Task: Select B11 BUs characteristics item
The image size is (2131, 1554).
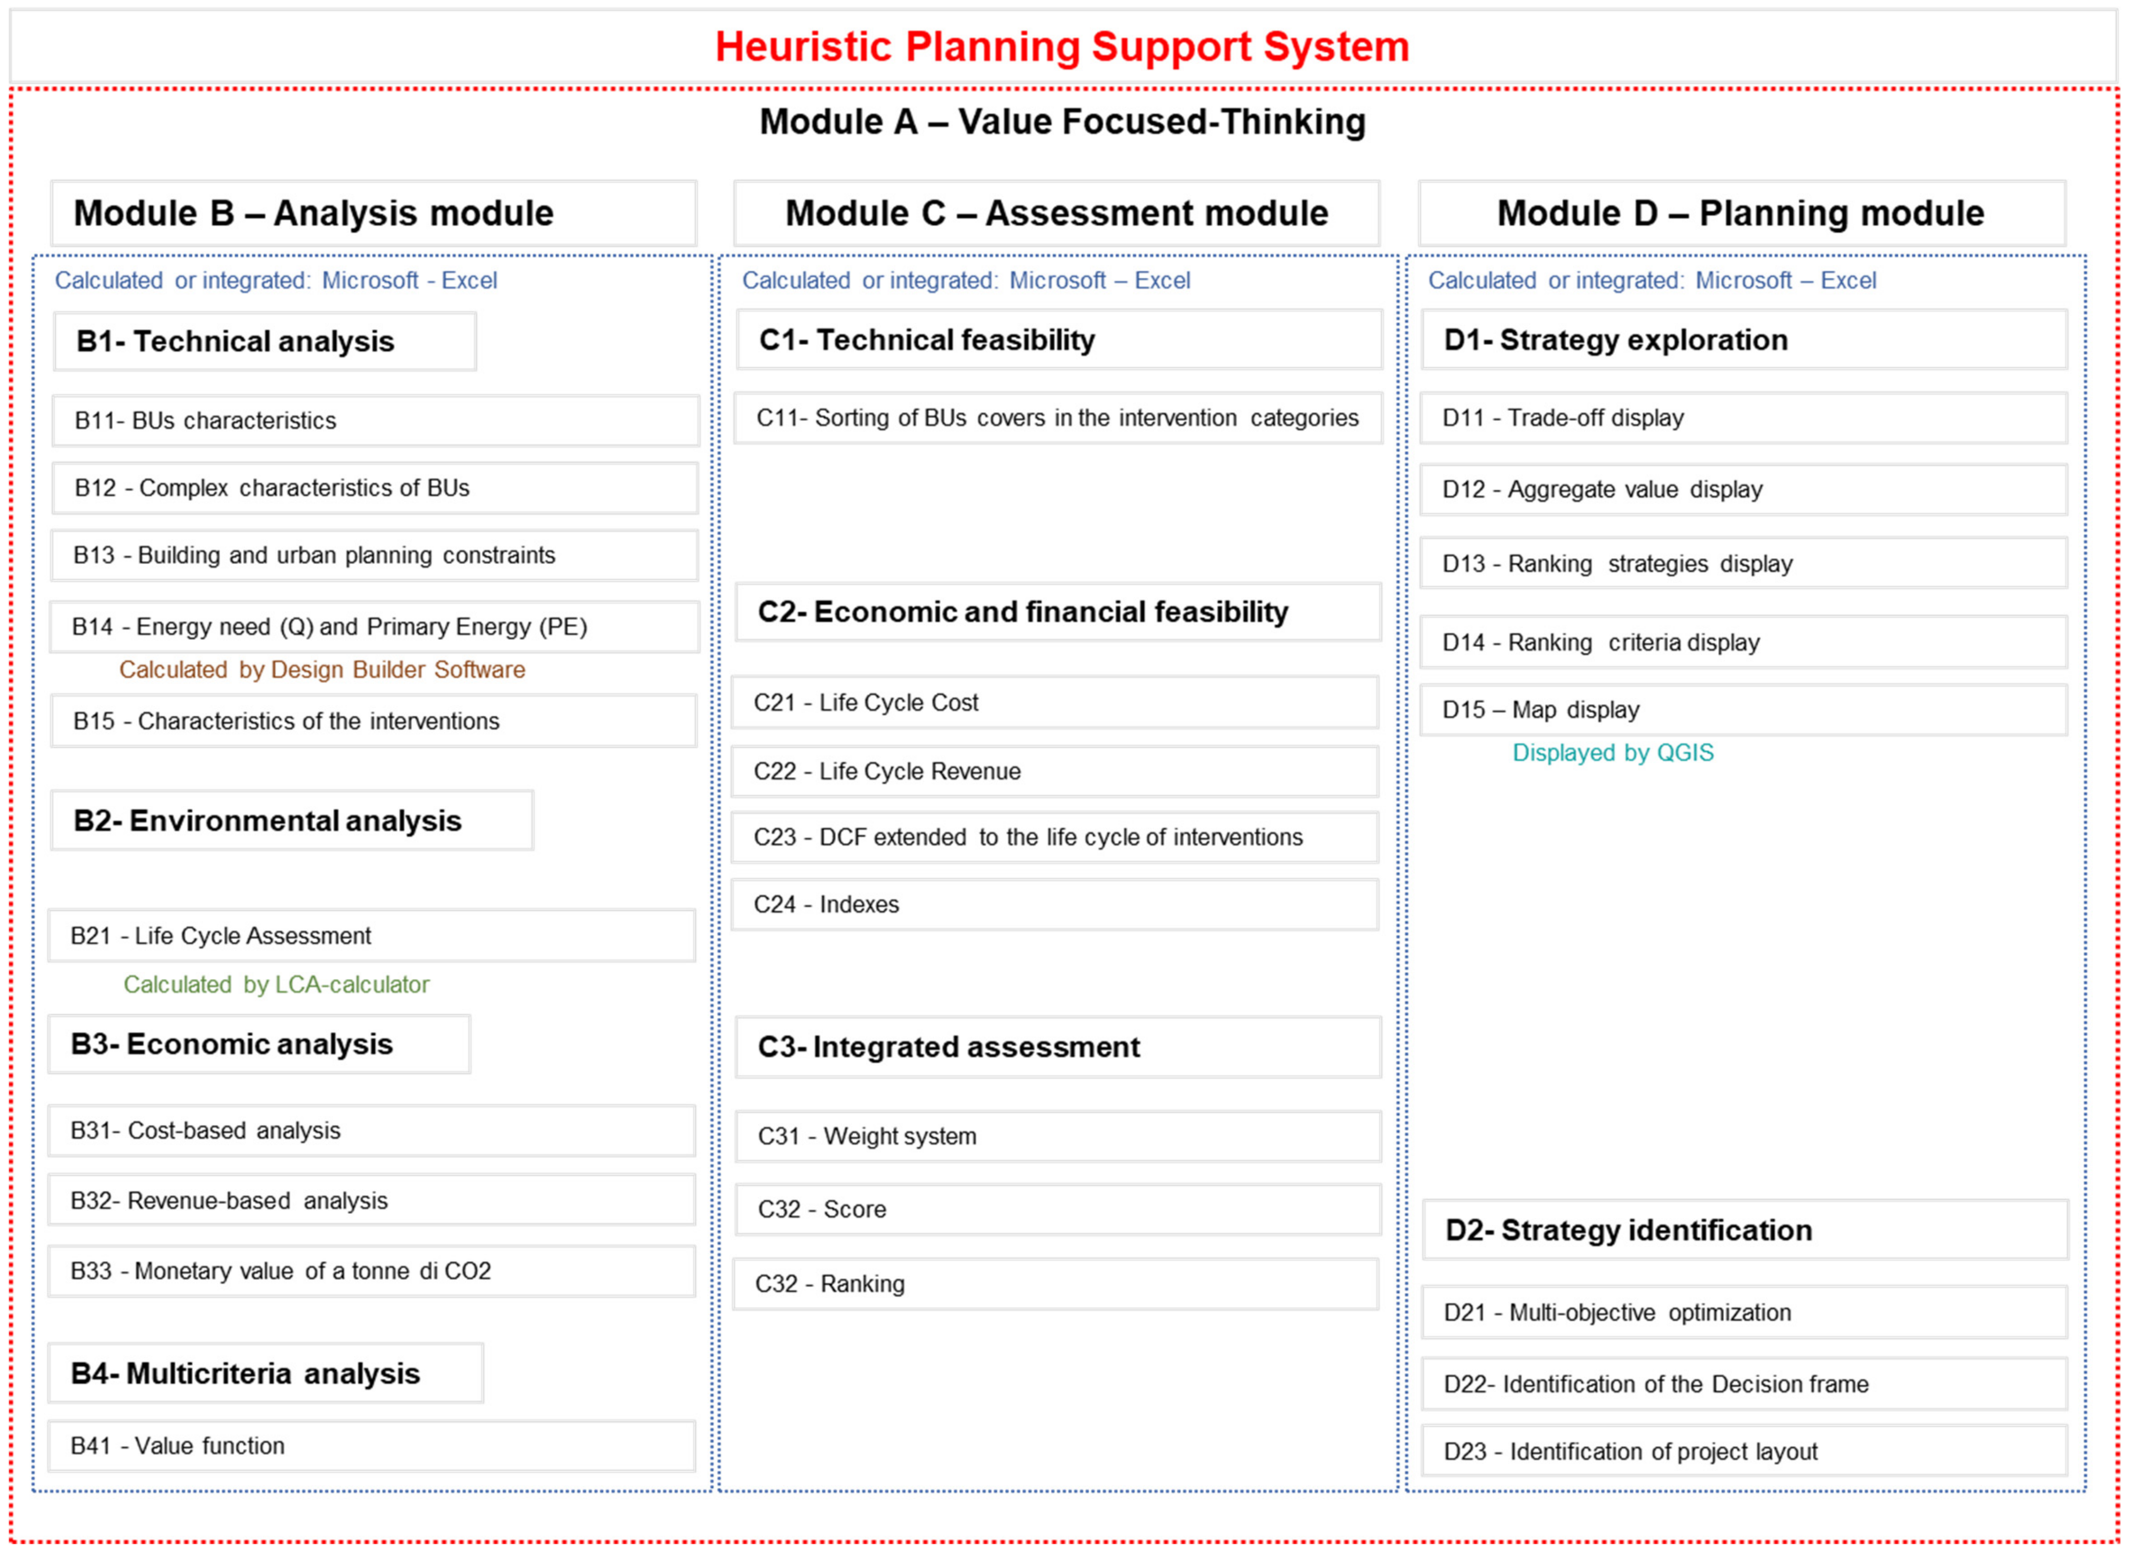Action: click(374, 420)
